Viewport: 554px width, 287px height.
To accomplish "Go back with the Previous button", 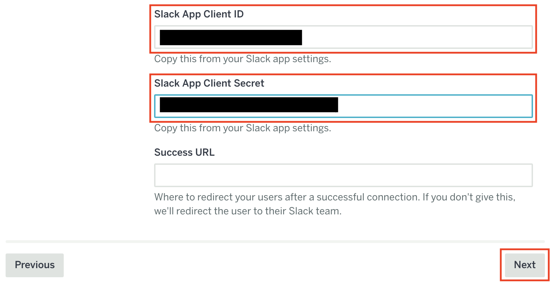I will click(x=35, y=265).
